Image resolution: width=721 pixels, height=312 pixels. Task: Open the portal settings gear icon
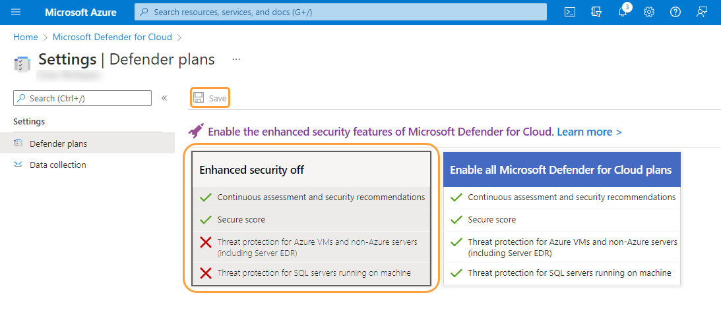click(x=649, y=12)
